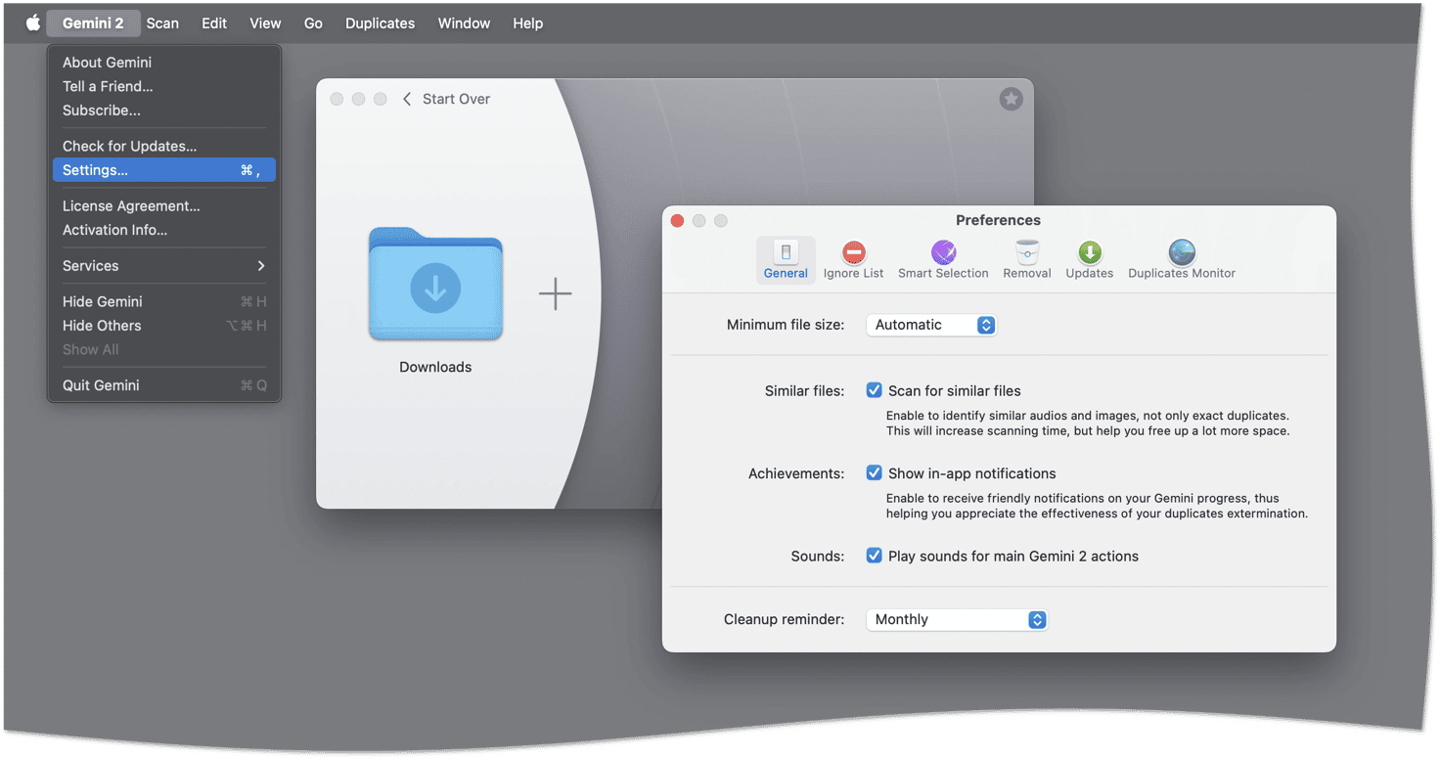Screen dimensions: 1440x759
Task: Click the star icon in Gemini window
Action: point(1011,99)
